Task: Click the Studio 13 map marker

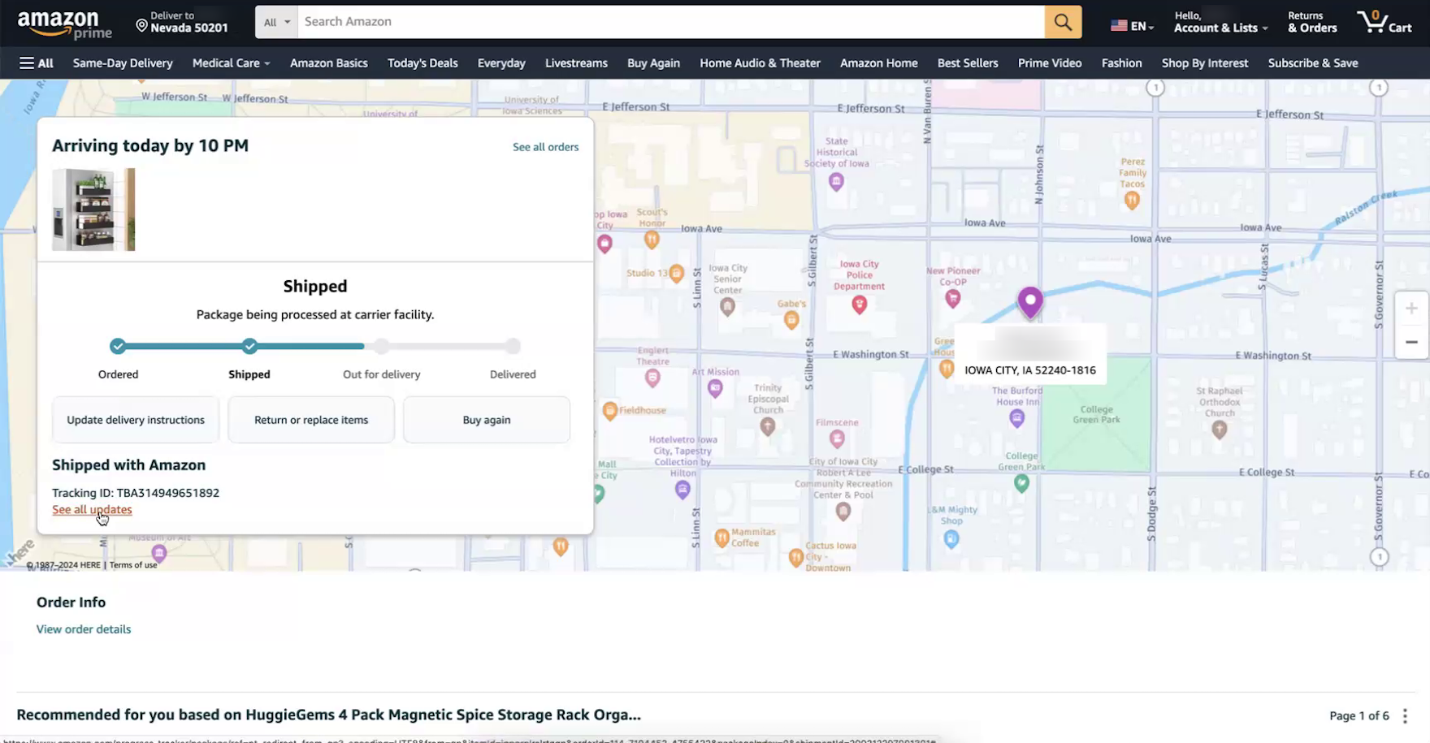Action: coord(677,274)
